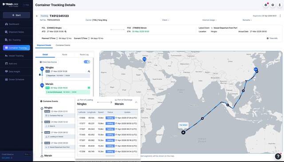This screenshot has width=284, height=162.
Task: Toggle the Check Data Sources switch
Action: point(87,62)
